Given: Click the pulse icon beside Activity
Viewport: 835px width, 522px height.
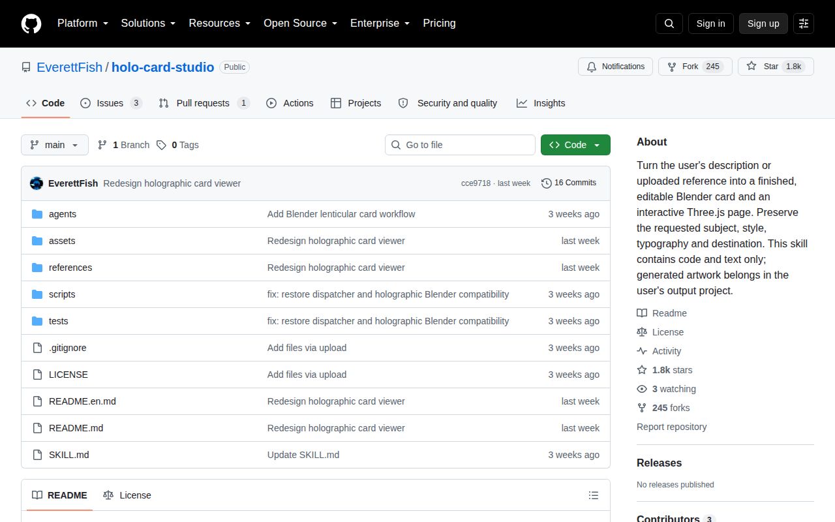Looking at the screenshot, I should click(642, 351).
